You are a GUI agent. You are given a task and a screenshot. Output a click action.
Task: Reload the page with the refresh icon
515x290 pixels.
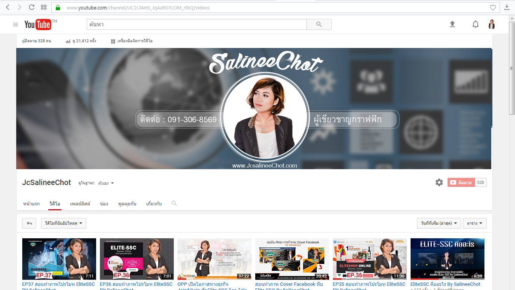[x=31, y=7]
